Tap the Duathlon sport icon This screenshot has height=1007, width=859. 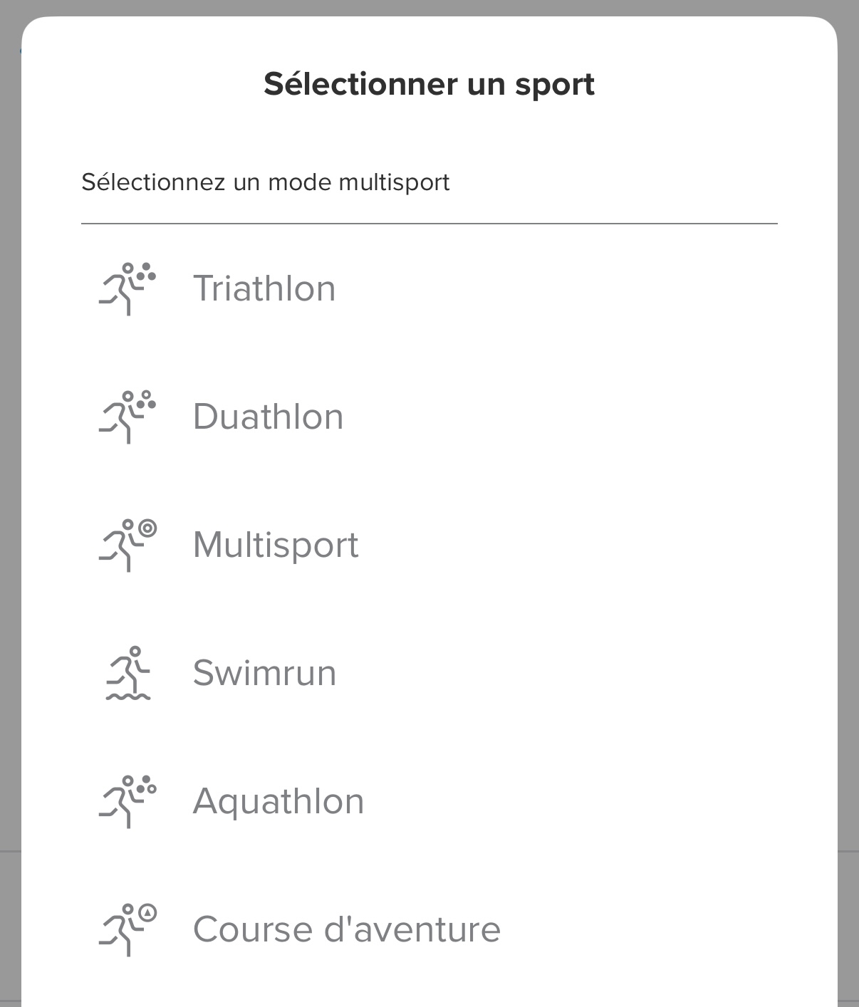coord(127,417)
